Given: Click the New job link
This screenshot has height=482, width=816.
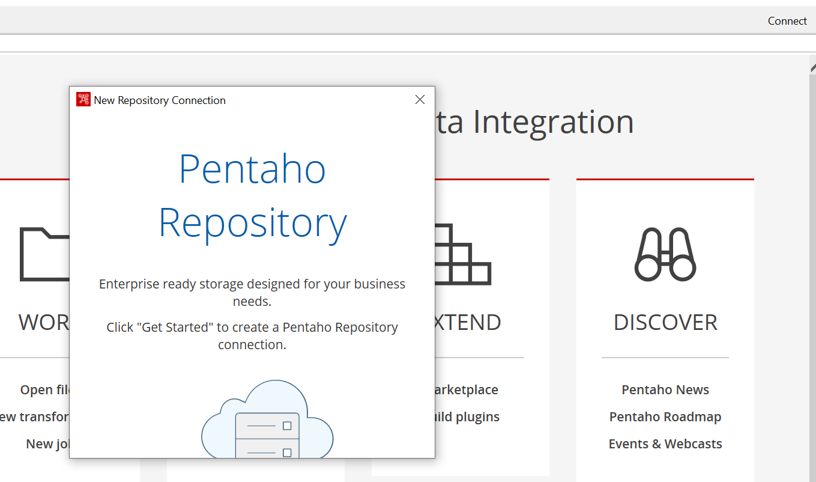Looking at the screenshot, I should [47, 444].
